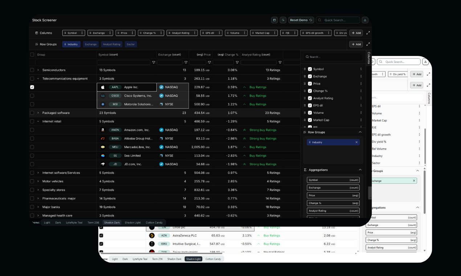This screenshot has width=461, height=276.
Task: Select the Shadcn Light theme in the light window
Action: 193,259
